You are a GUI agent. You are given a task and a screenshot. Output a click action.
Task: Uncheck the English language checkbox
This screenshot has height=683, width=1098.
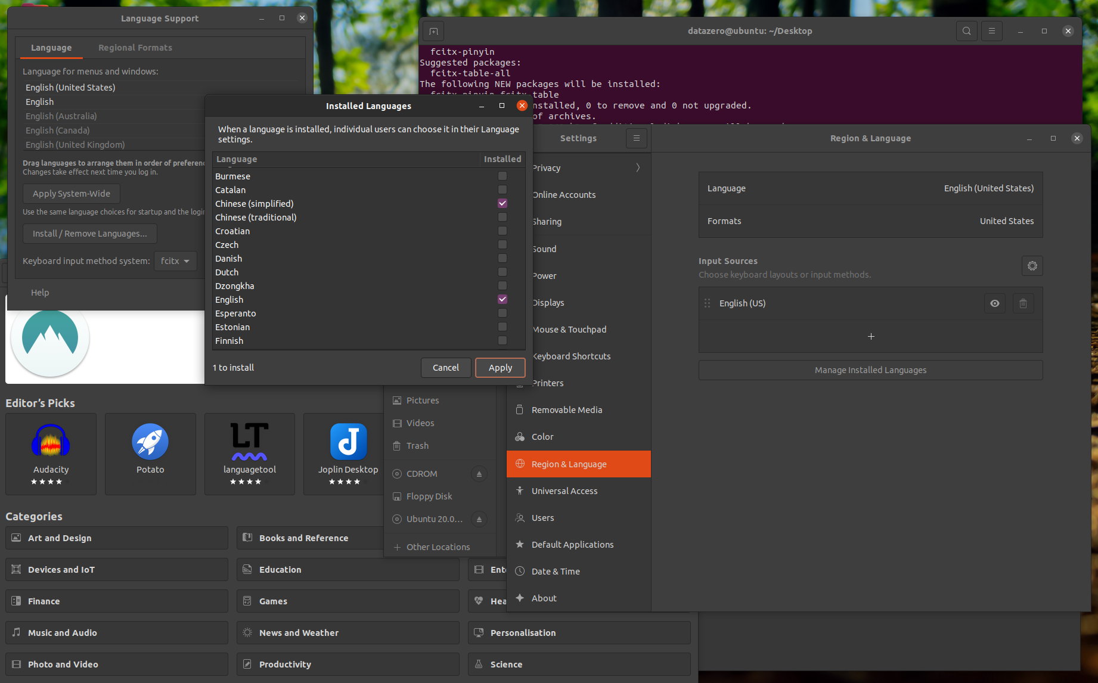pos(503,299)
